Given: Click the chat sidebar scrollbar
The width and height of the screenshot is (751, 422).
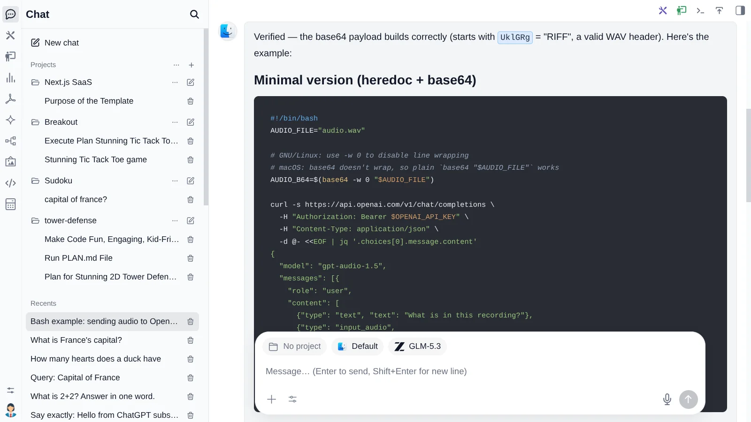Looking at the screenshot, I should pos(206,117).
